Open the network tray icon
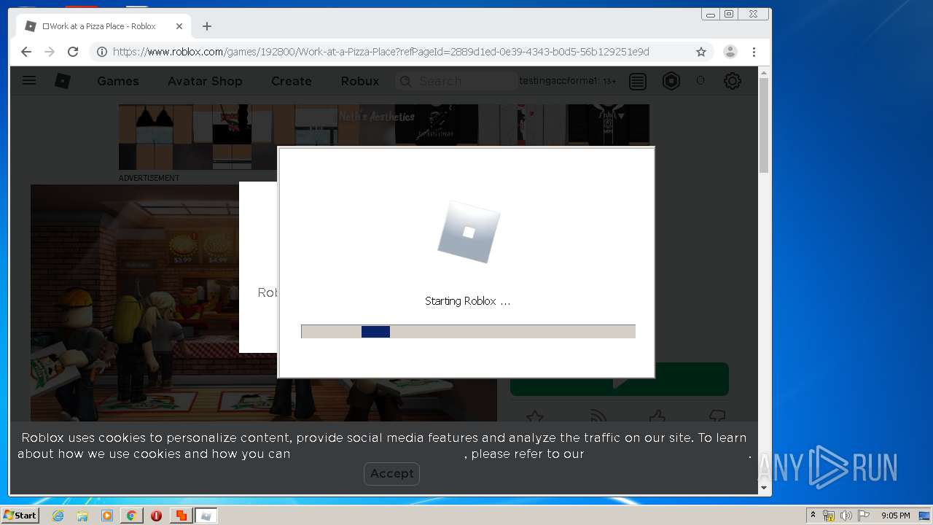 pos(829,516)
